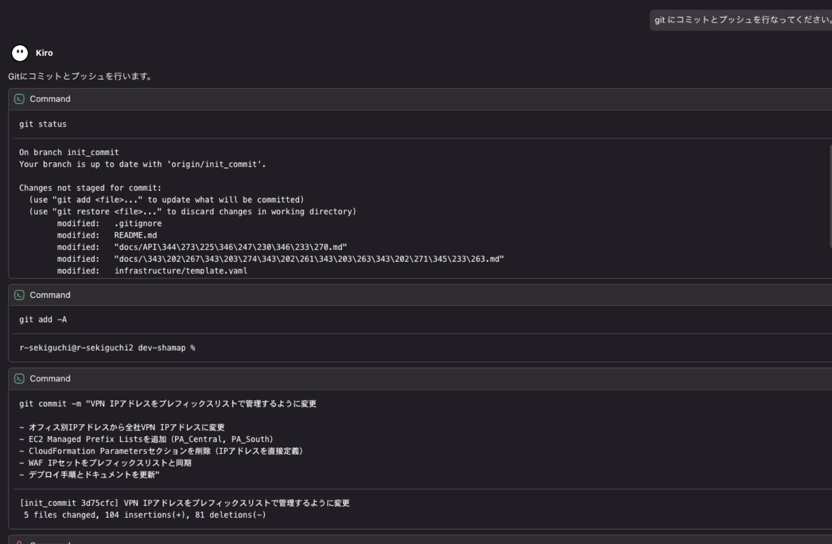Select the user message about commit and push
This screenshot has width=832, height=544.
point(742,20)
